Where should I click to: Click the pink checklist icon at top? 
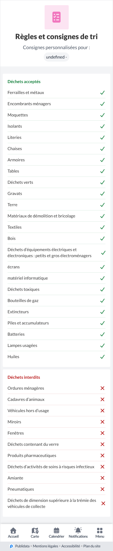(x=57, y=17)
